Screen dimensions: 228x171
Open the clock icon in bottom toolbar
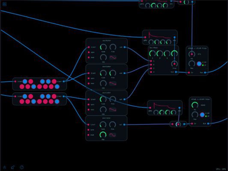22,167
